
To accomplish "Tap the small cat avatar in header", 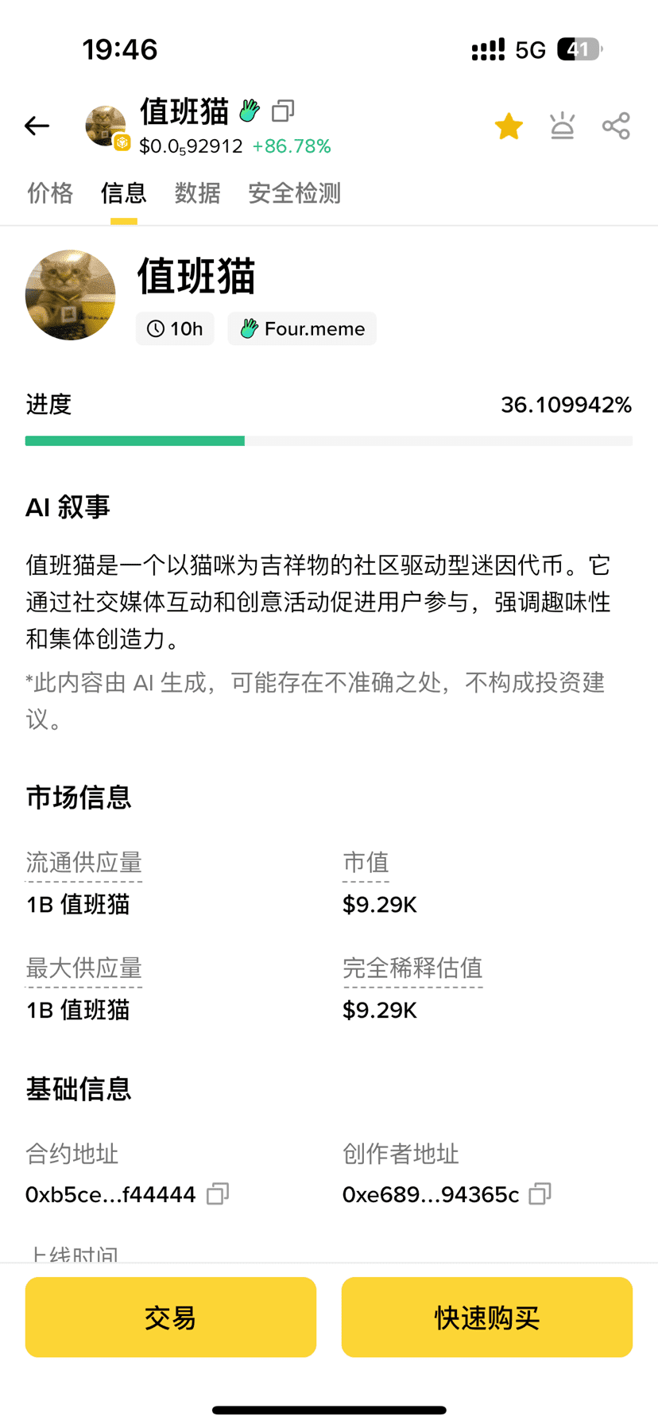I will (106, 126).
